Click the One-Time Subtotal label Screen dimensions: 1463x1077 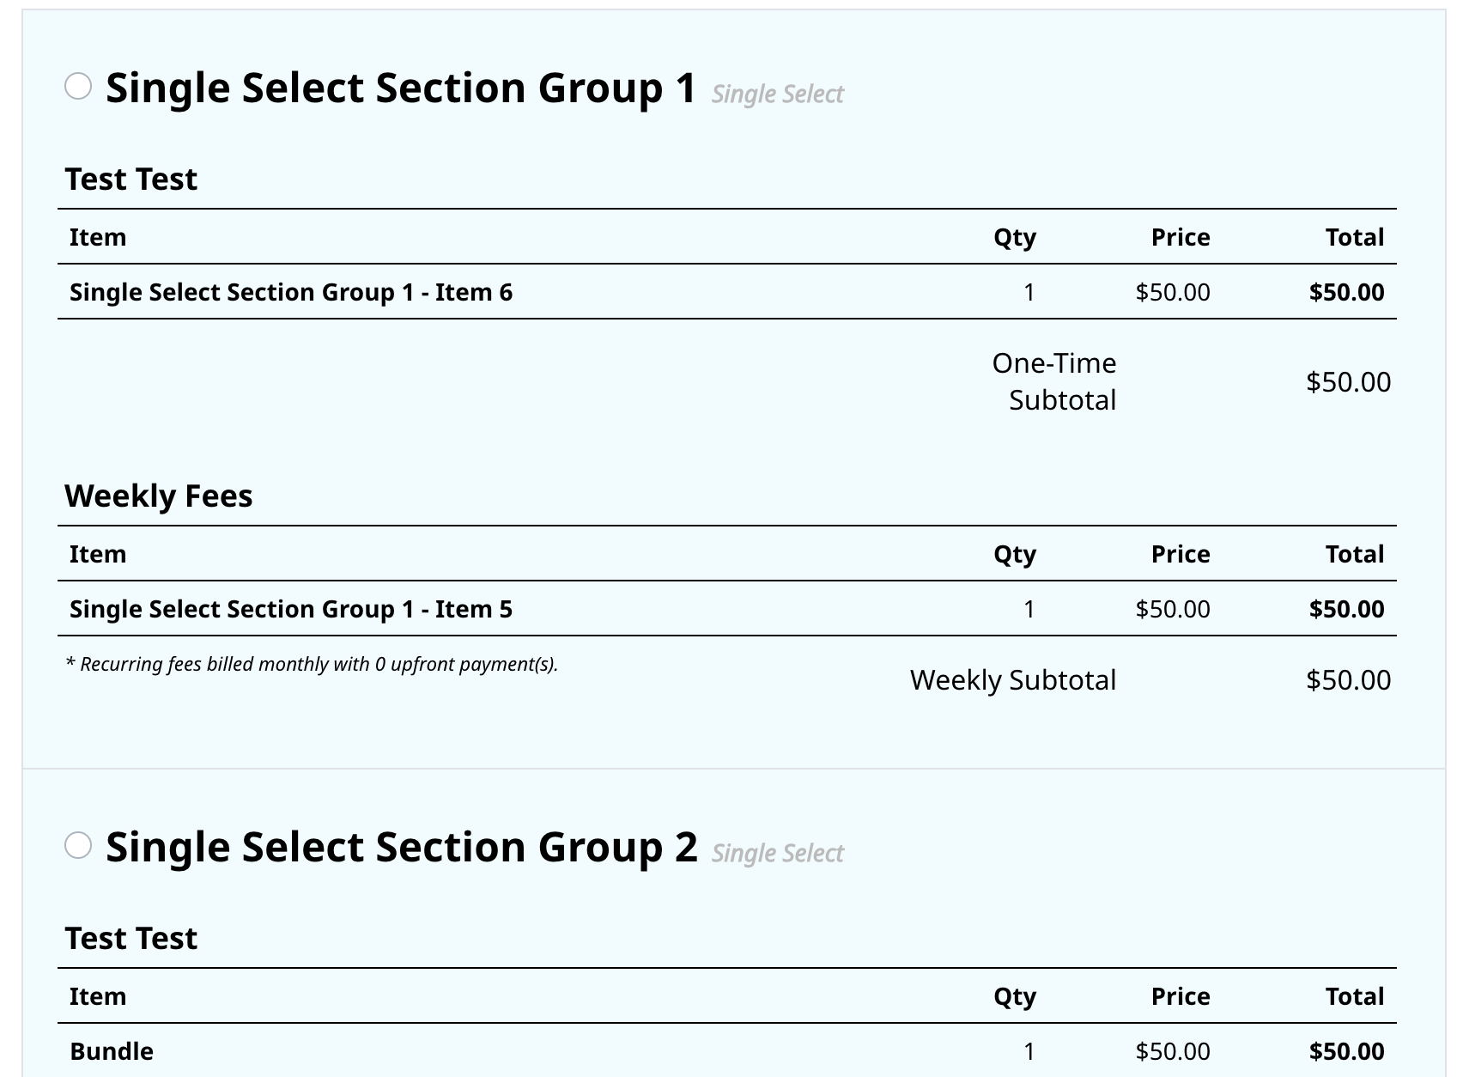(1054, 381)
